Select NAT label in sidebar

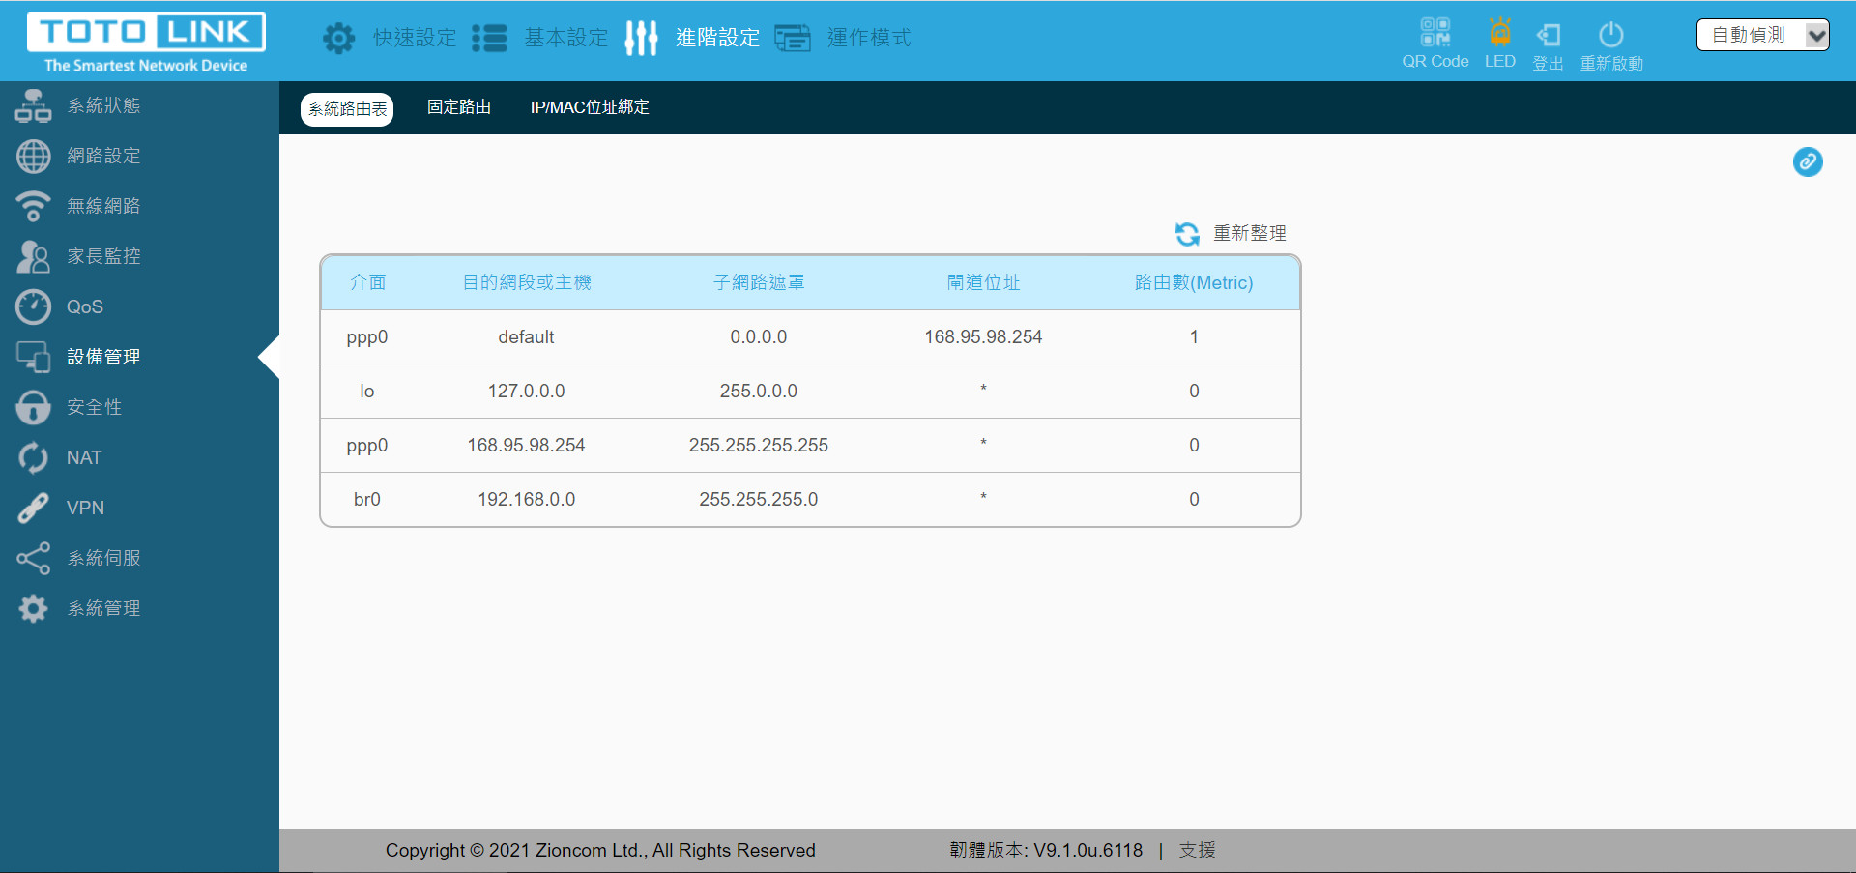[84, 457]
